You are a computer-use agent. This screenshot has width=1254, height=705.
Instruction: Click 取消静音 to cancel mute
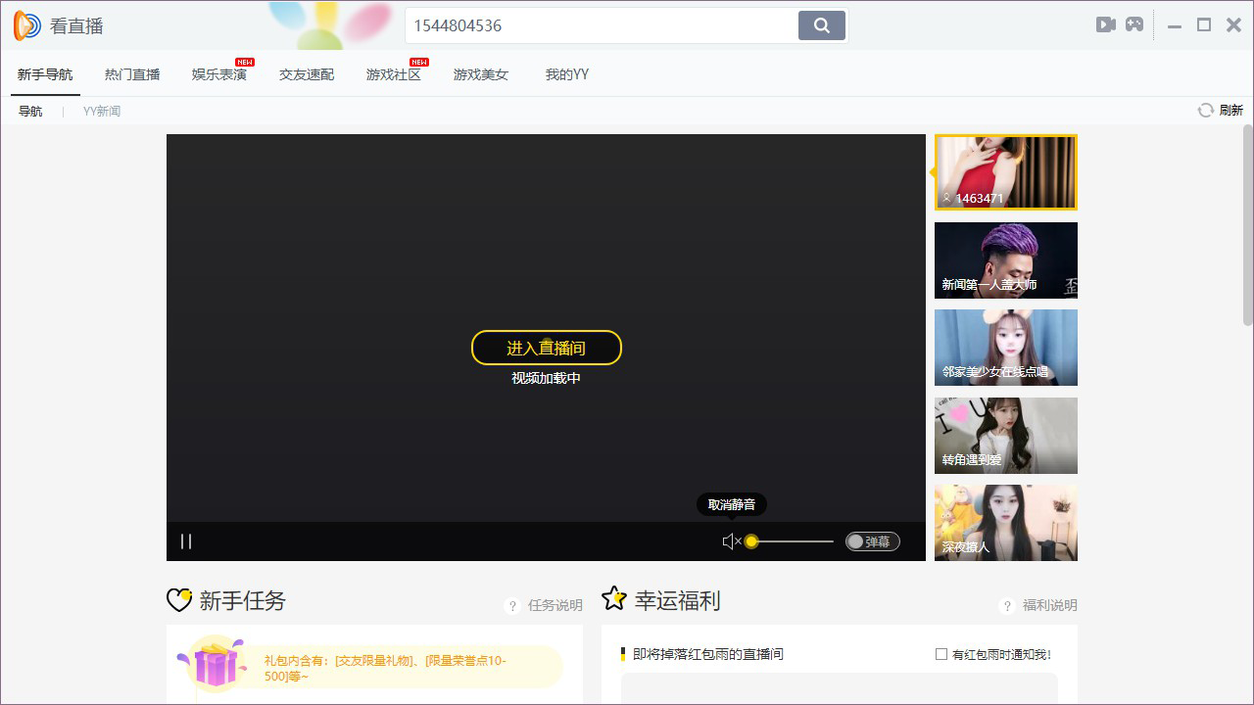730,504
